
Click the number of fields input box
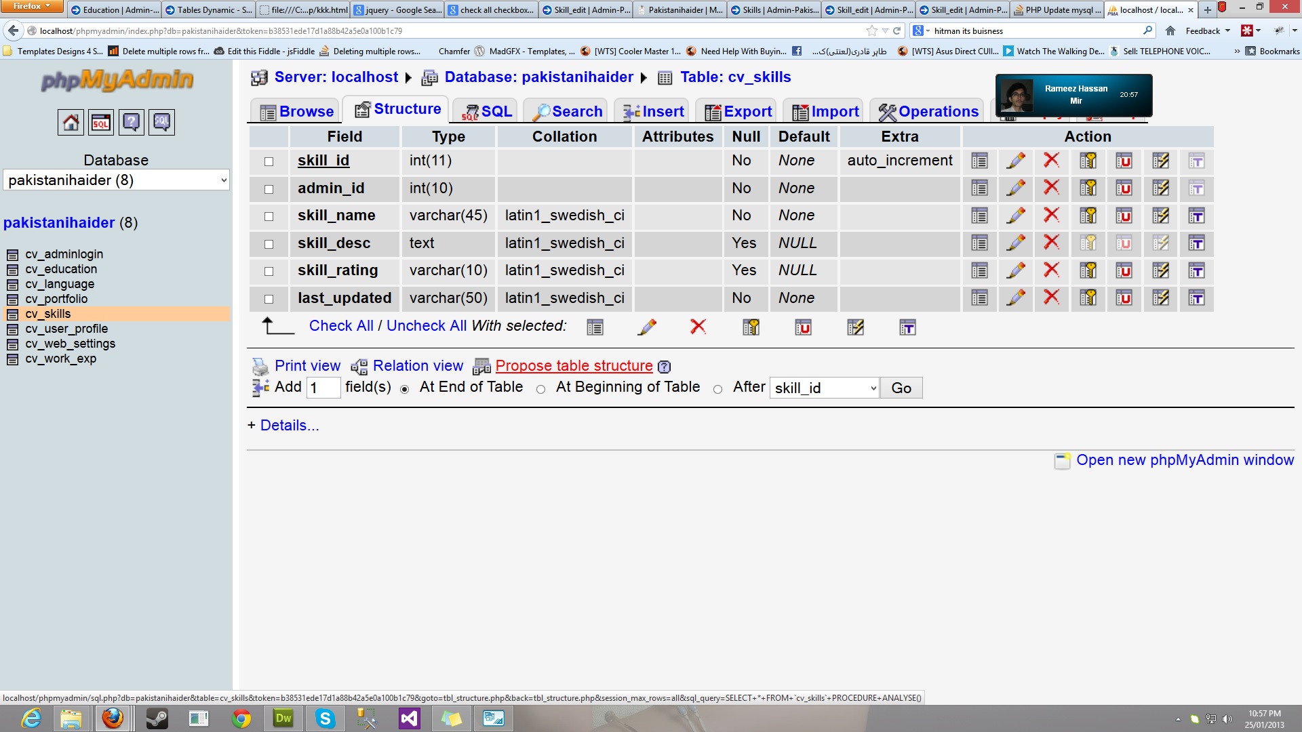(323, 388)
